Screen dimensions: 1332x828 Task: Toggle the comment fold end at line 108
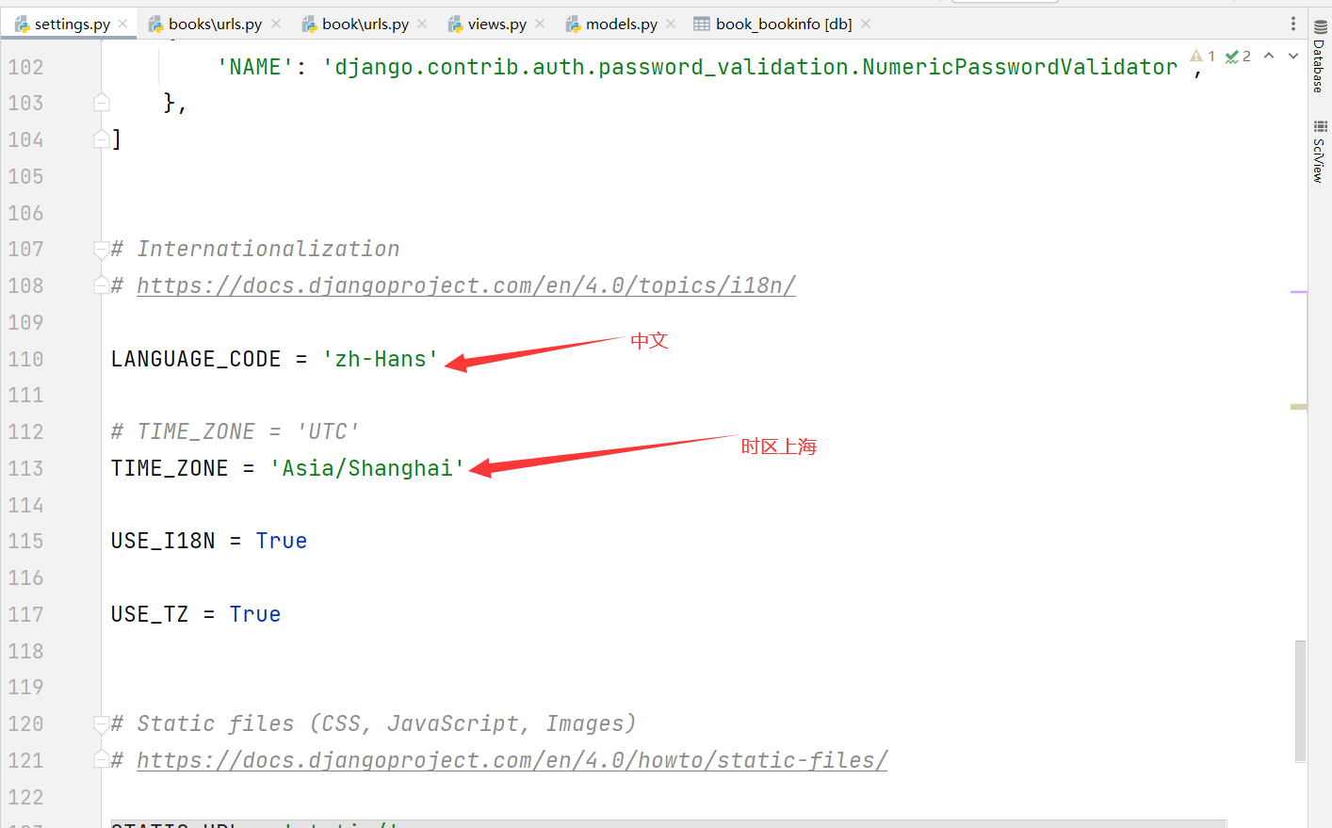point(102,285)
